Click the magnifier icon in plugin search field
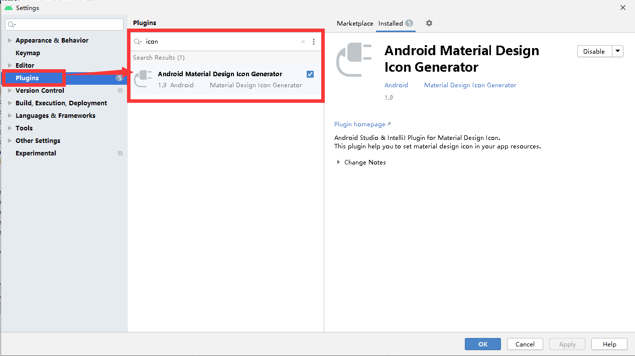 (138, 42)
